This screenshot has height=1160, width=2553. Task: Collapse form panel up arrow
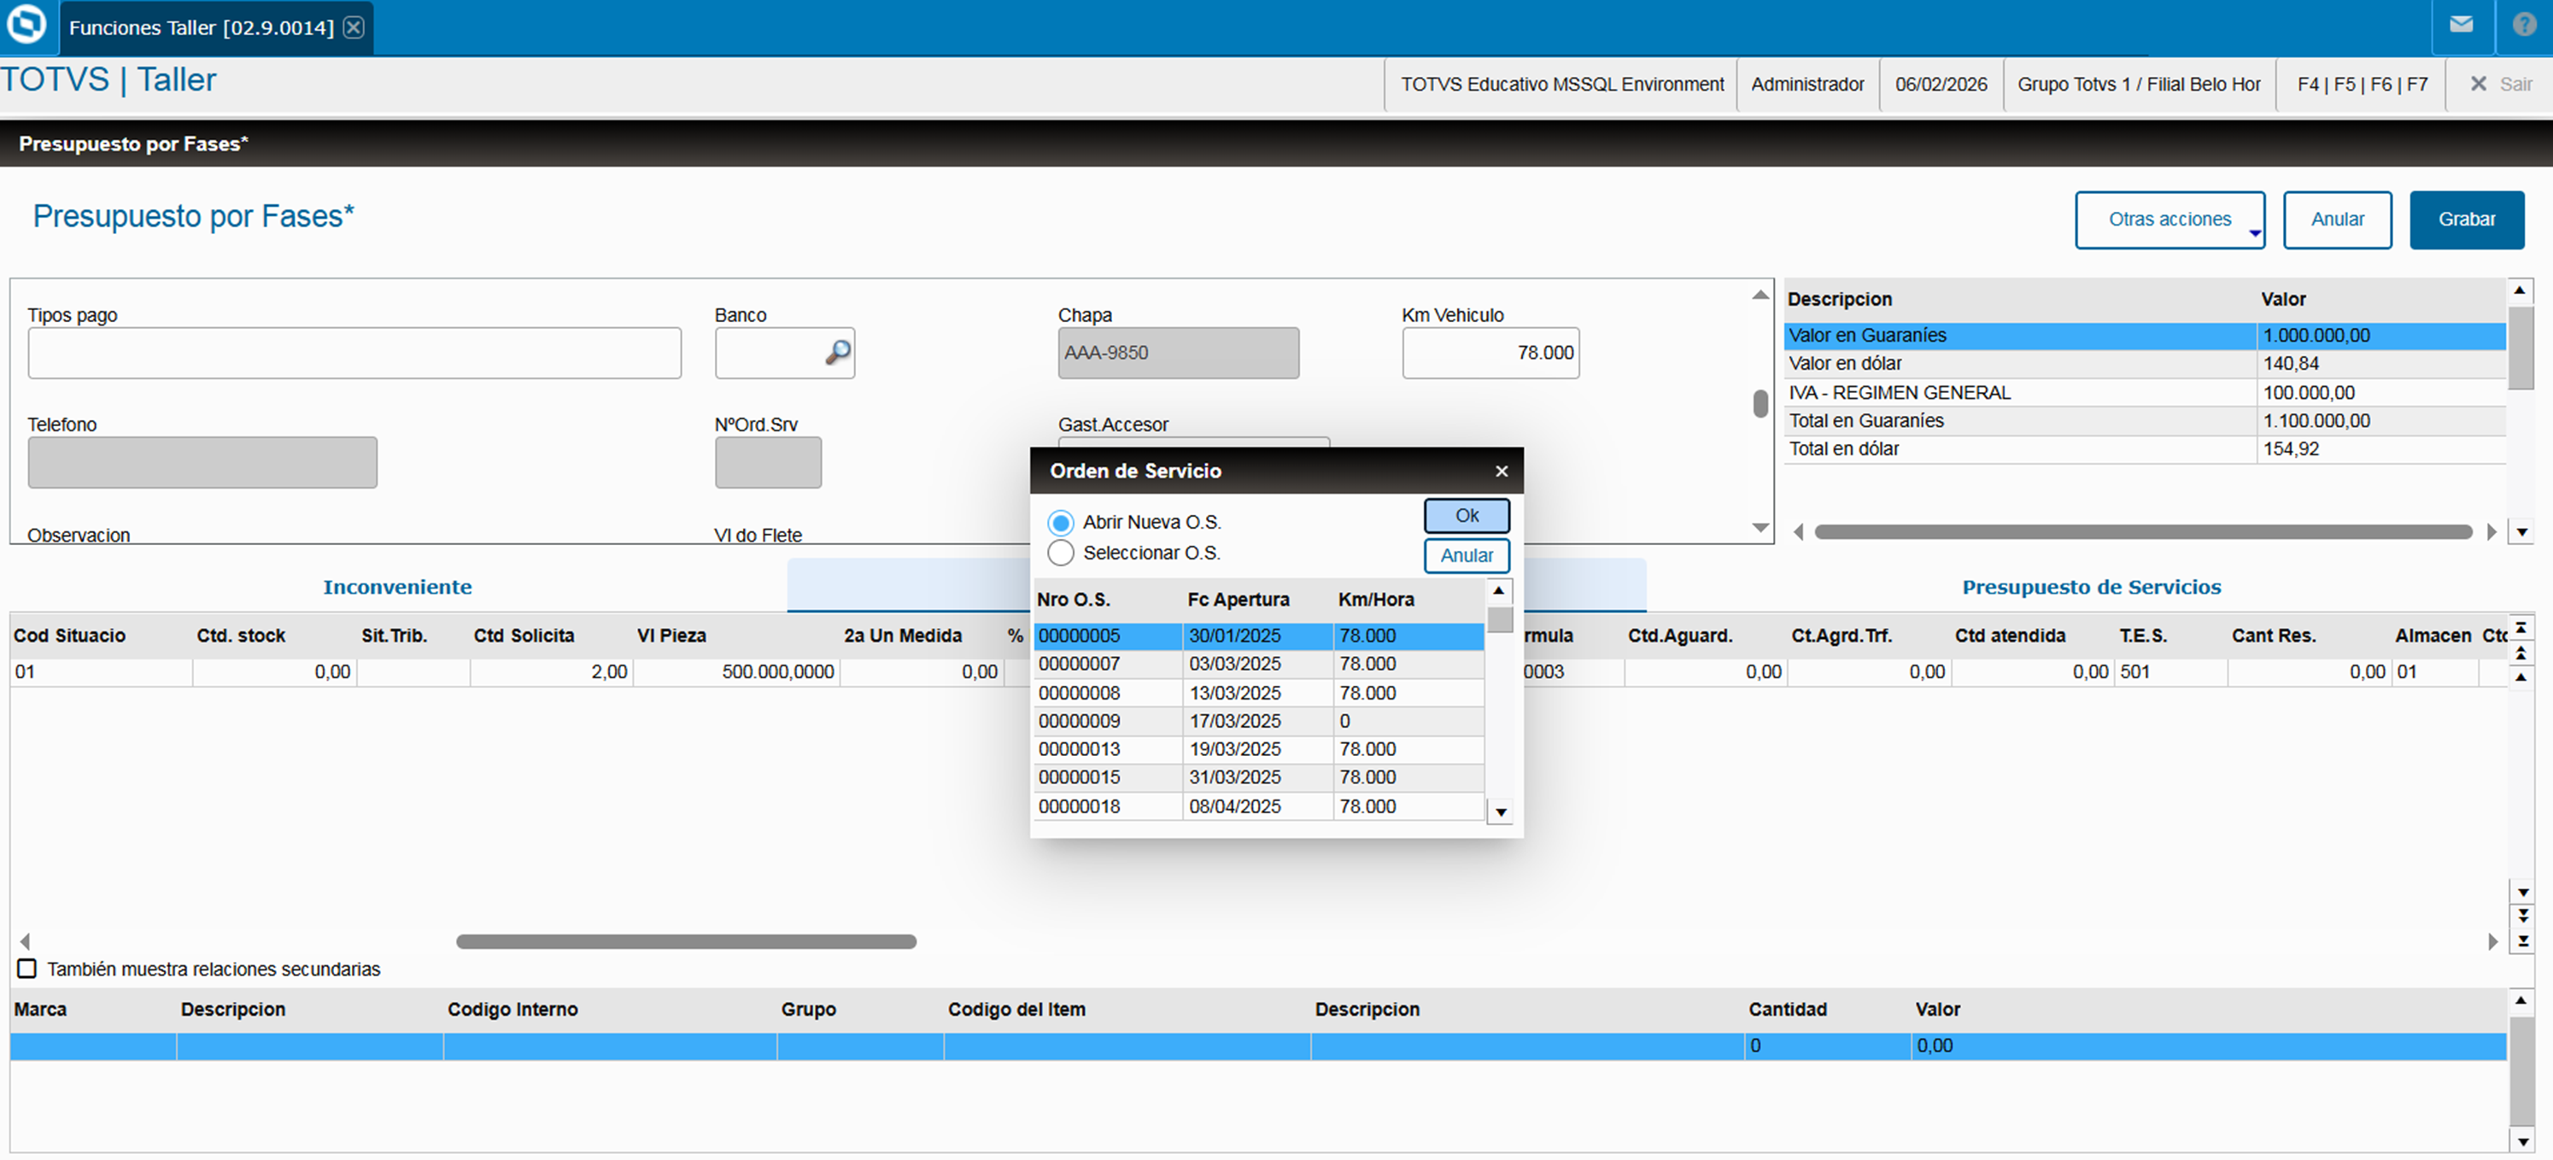tap(1760, 295)
